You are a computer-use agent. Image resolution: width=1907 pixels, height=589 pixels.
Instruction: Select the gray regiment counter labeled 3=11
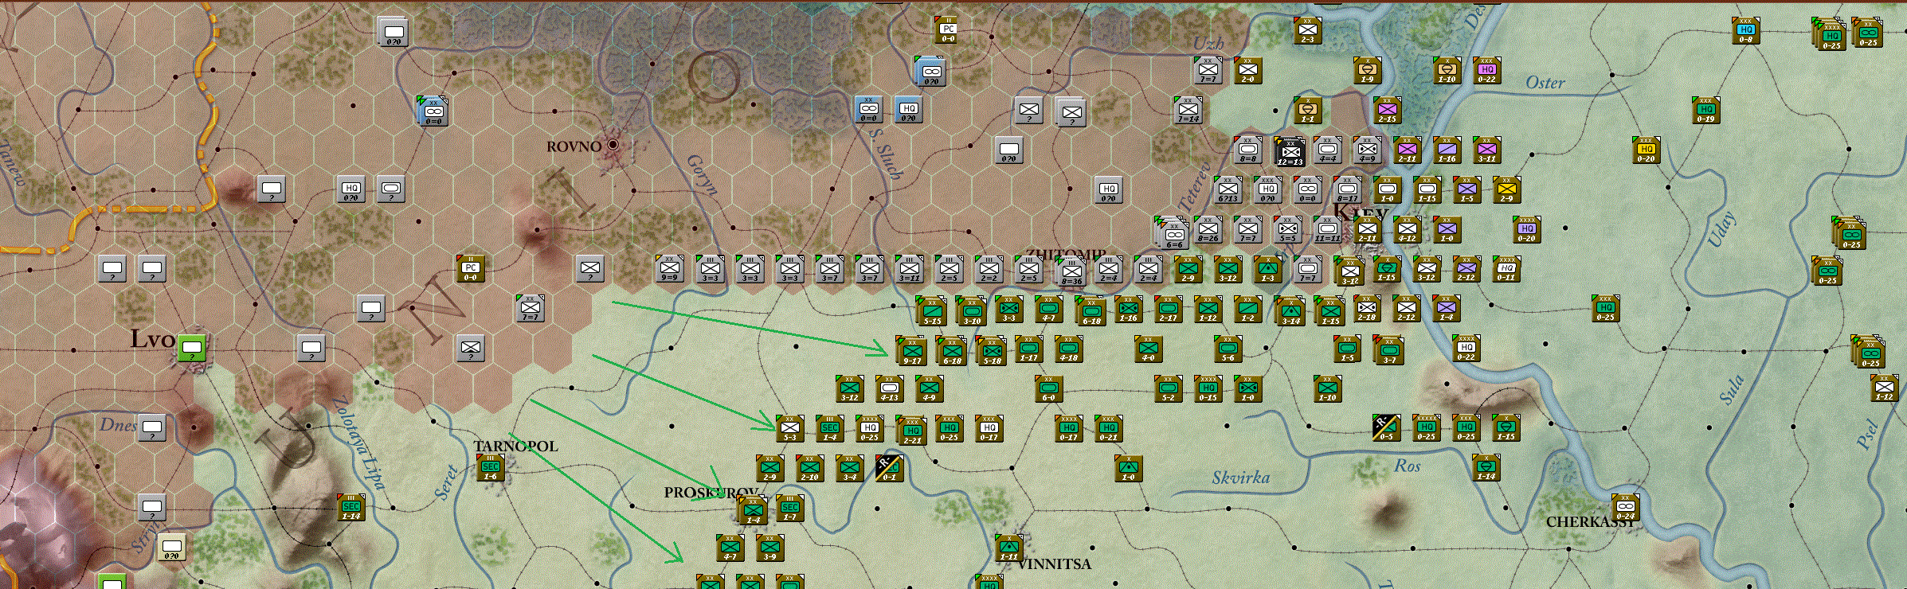coord(909,269)
